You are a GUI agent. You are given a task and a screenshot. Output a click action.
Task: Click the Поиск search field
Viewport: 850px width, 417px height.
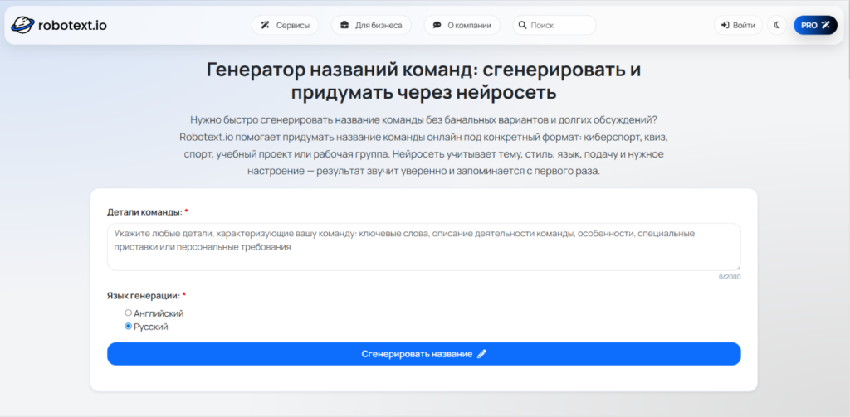tap(554, 25)
